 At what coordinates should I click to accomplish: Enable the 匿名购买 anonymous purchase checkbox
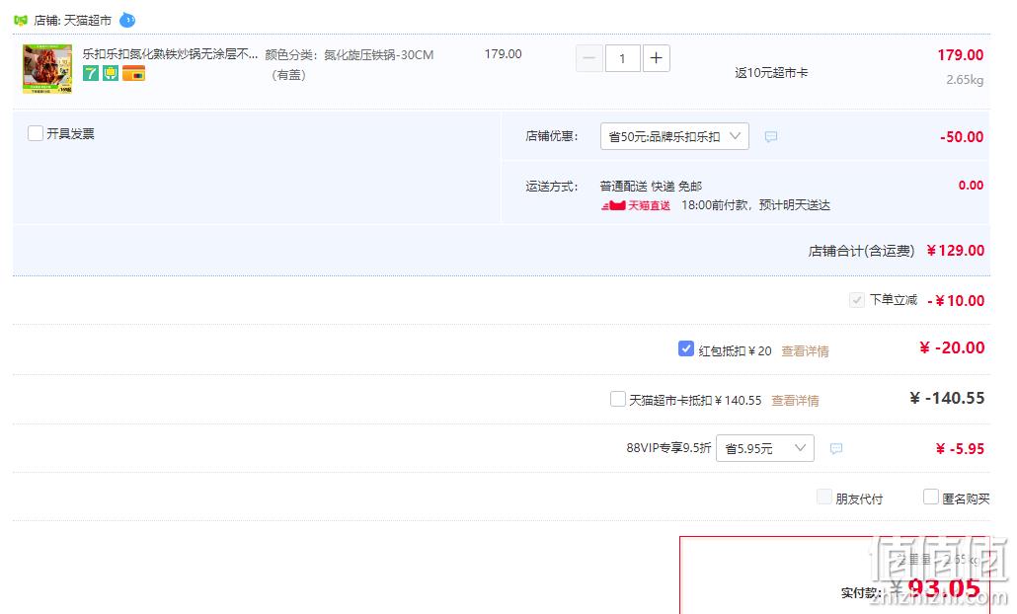pyautogui.click(x=931, y=498)
